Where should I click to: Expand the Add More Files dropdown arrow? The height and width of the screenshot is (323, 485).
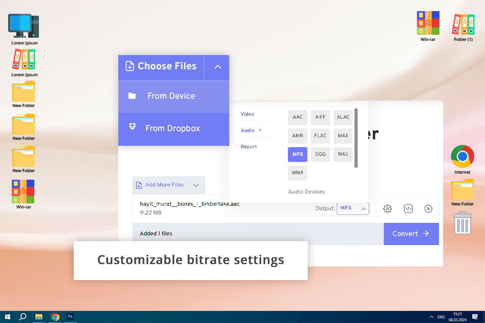point(196,185)
